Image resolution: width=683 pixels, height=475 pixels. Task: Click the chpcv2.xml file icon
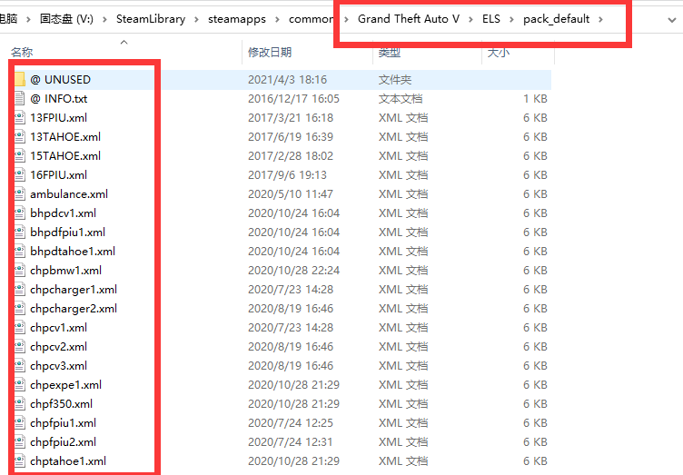[x=20, y=347]
